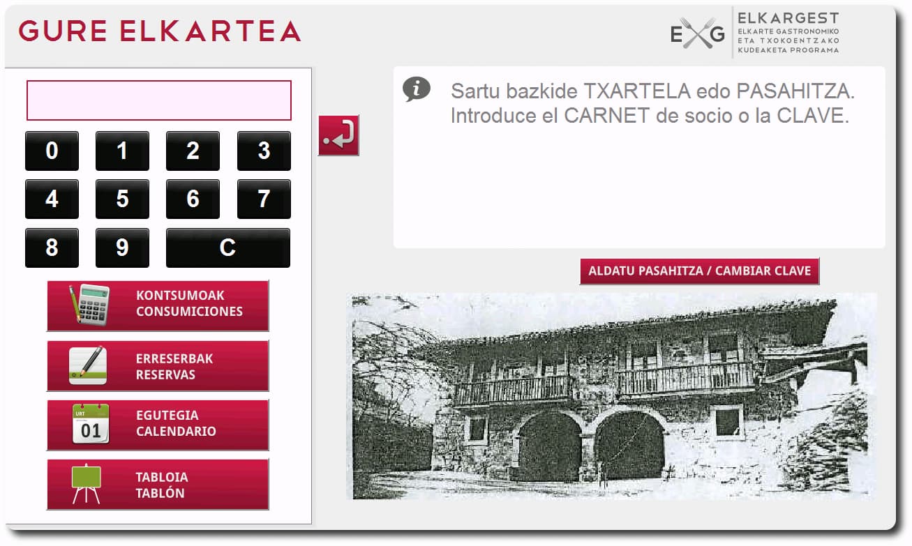
Task: Click the Gure Elkartea title
Action: (159, 31)
